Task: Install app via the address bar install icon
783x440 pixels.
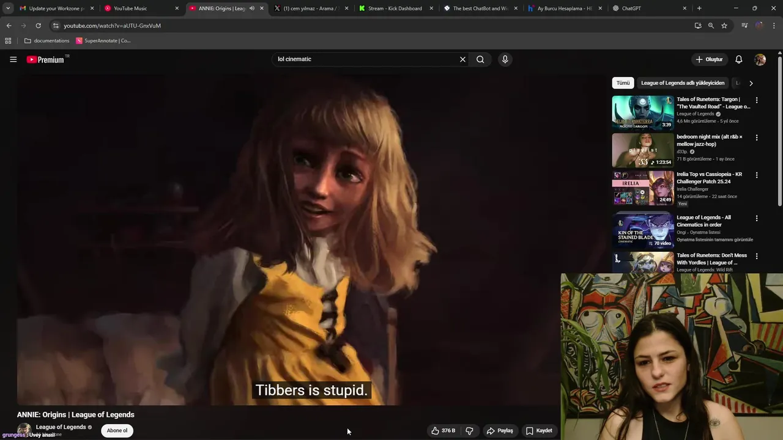Action: [x=698, y=26]
